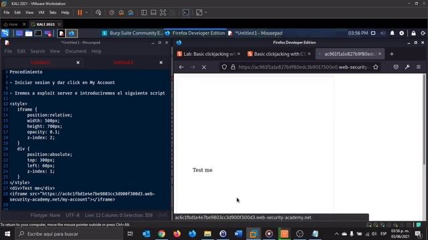Viewport: 428px width, 240px height.
Task: Stop loading the page in Firefox
Action: [204, 67]
